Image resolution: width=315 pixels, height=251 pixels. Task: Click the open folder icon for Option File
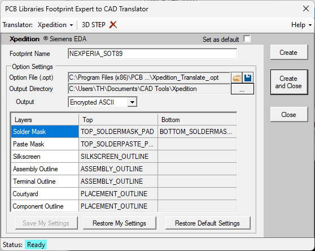[x=237, y=77]
